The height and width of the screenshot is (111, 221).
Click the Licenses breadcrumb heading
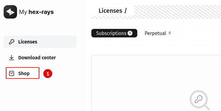point(111,11)
